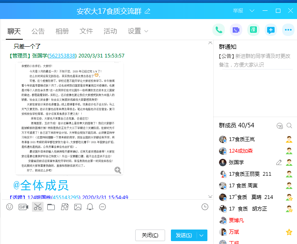The width and height of the screenshot is (297, 244).
Task: Open the emoji smiley picker
Action: click(10, 207)
